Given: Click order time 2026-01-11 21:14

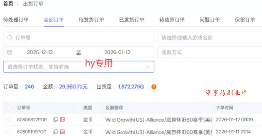Looking at the screenshot, I should tap(233, 132).
